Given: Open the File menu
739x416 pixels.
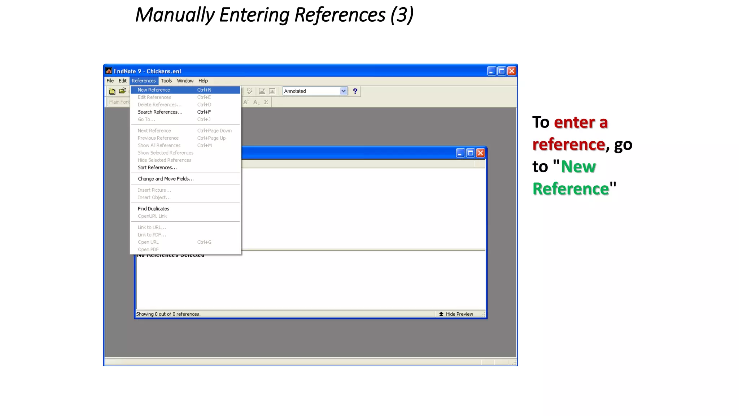Looking at the screenshot, I should point(110,81).
